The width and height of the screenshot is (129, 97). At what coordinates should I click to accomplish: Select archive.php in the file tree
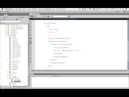15,39
